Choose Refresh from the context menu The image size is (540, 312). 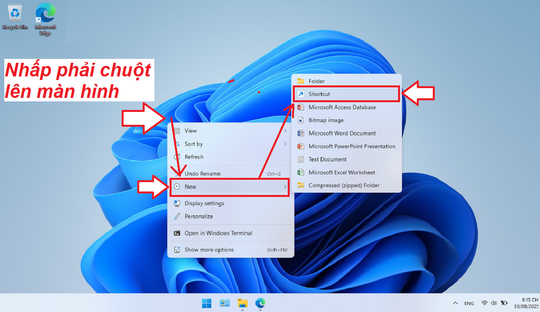pos(231,157)
